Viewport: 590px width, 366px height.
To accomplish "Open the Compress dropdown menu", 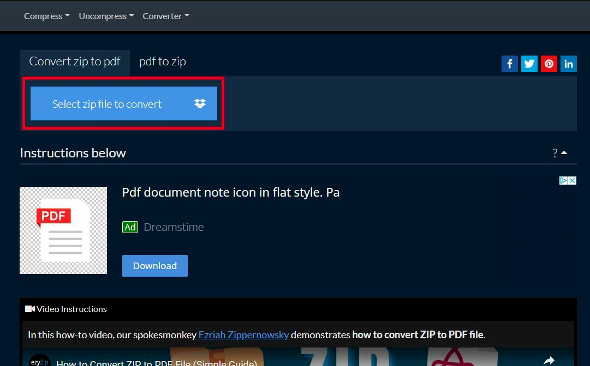I will (x=46, y=16).
